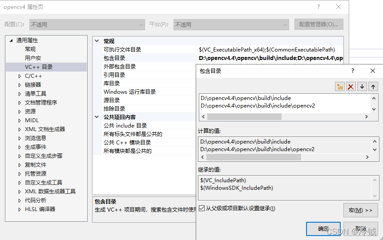The image size is (383, 240).
Task: Expand the 链接器 tree node
Action: point(20,85)
